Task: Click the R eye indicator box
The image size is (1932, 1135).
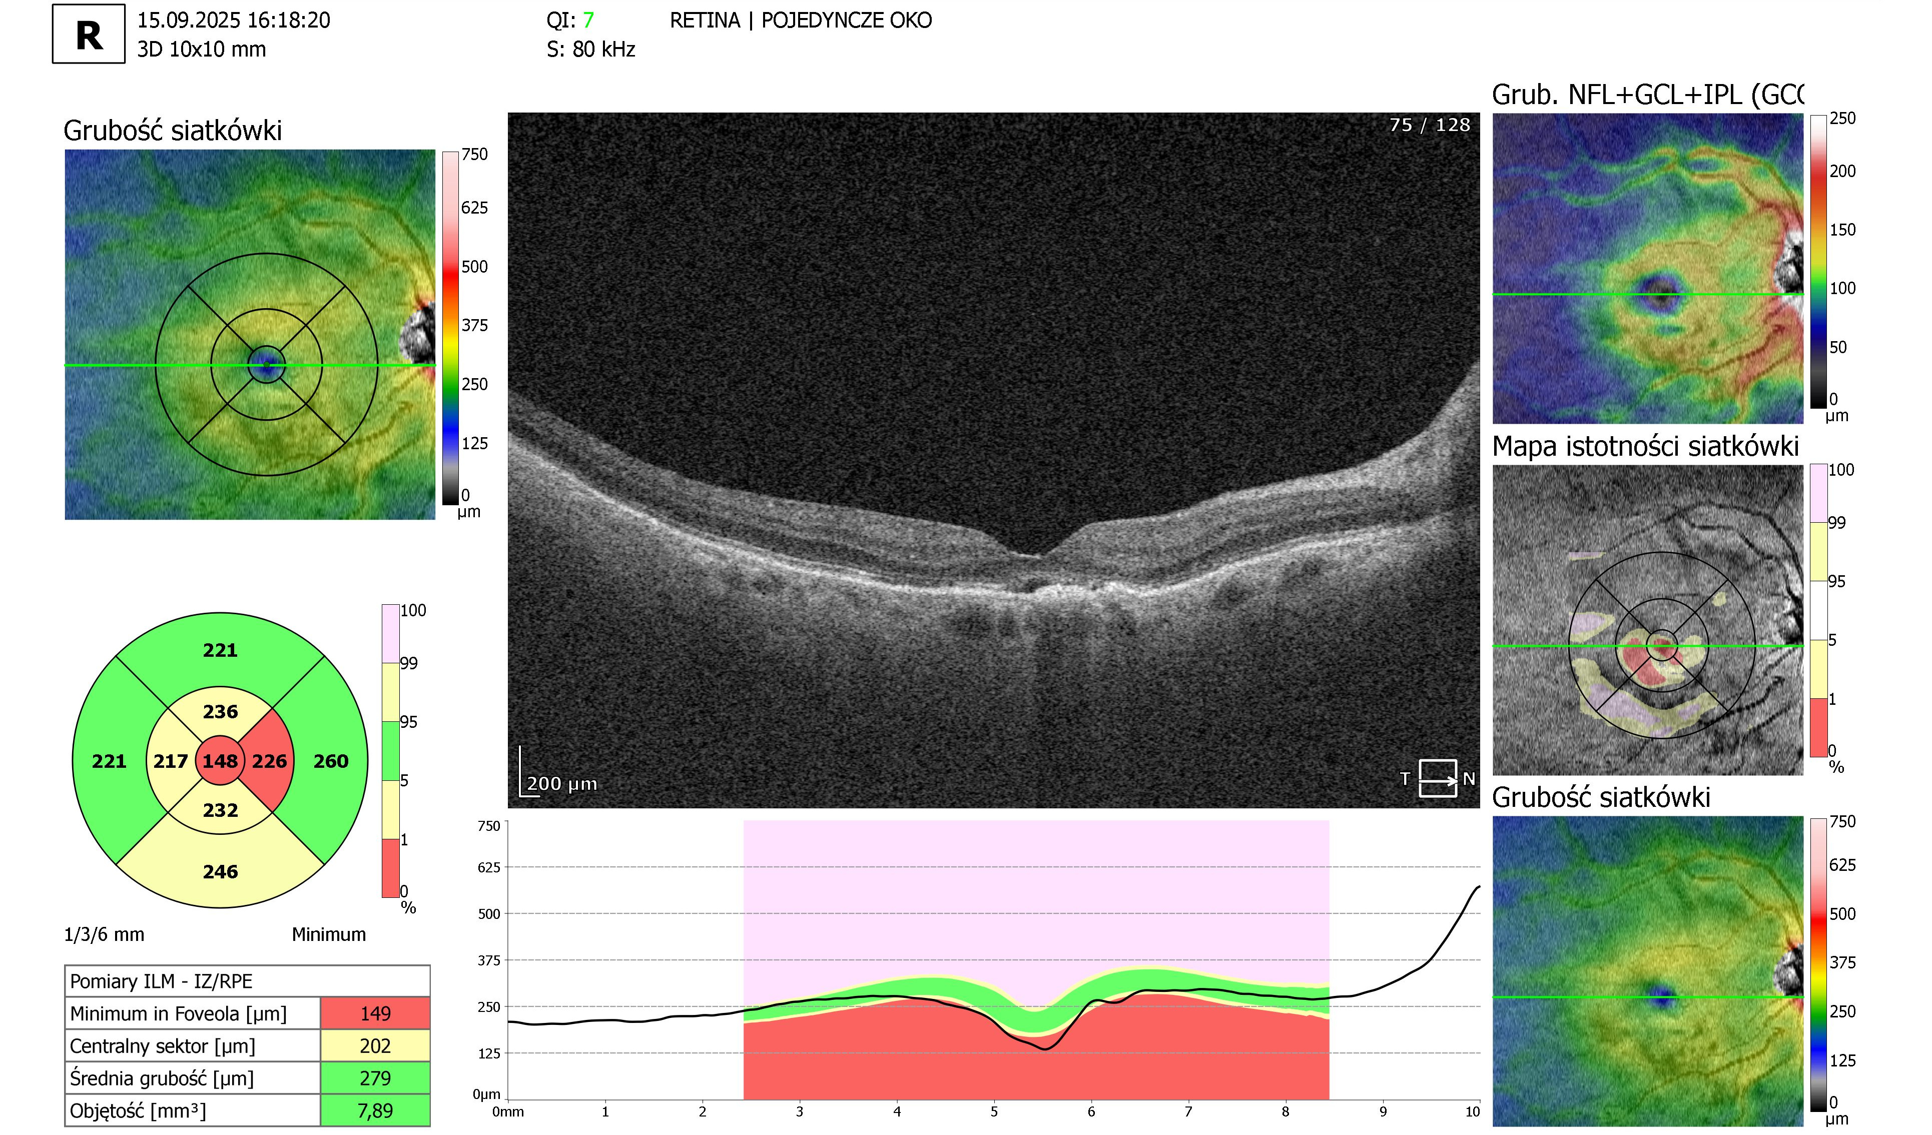Action: (89, 34)
